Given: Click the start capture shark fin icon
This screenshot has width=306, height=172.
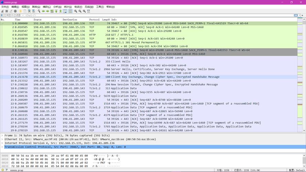Looking at the screenshot, I should (2, 11).
